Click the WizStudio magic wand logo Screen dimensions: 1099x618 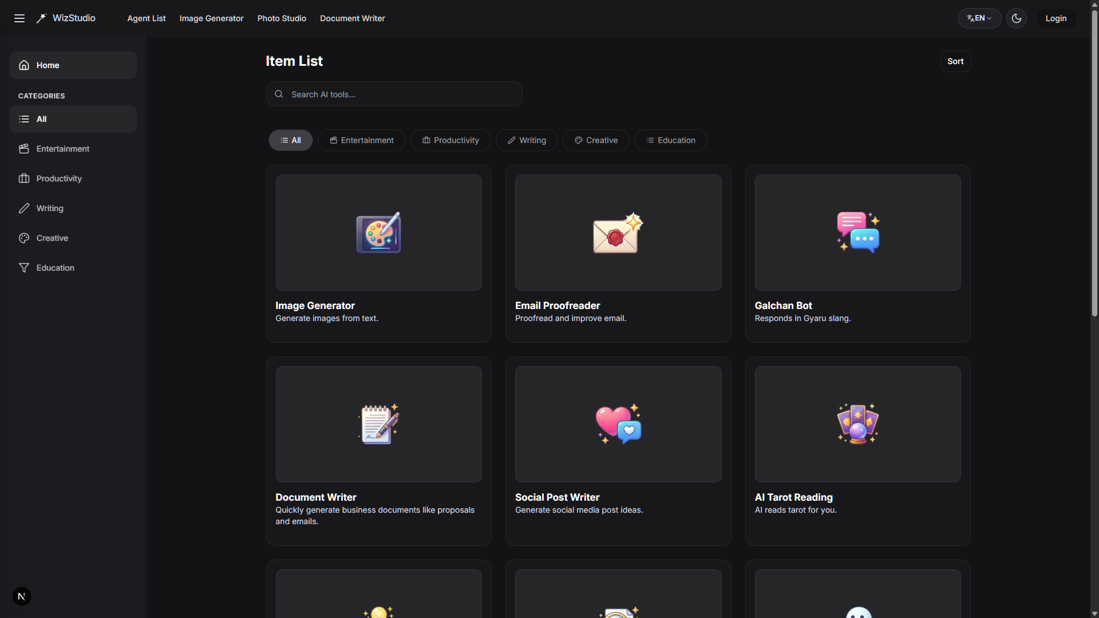[x=41, y=18]
